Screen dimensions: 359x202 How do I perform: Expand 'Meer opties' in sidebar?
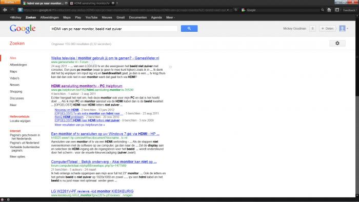[x=17, y=157]
